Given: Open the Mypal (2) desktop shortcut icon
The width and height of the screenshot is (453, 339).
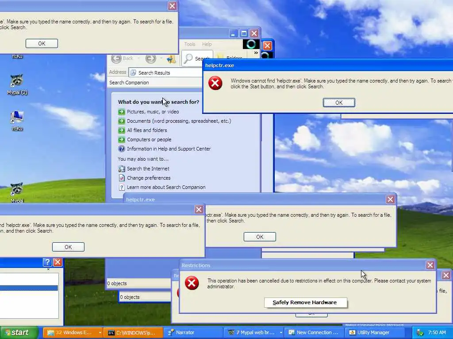Looking at the screenshot, I should click(x=17, y=84).
